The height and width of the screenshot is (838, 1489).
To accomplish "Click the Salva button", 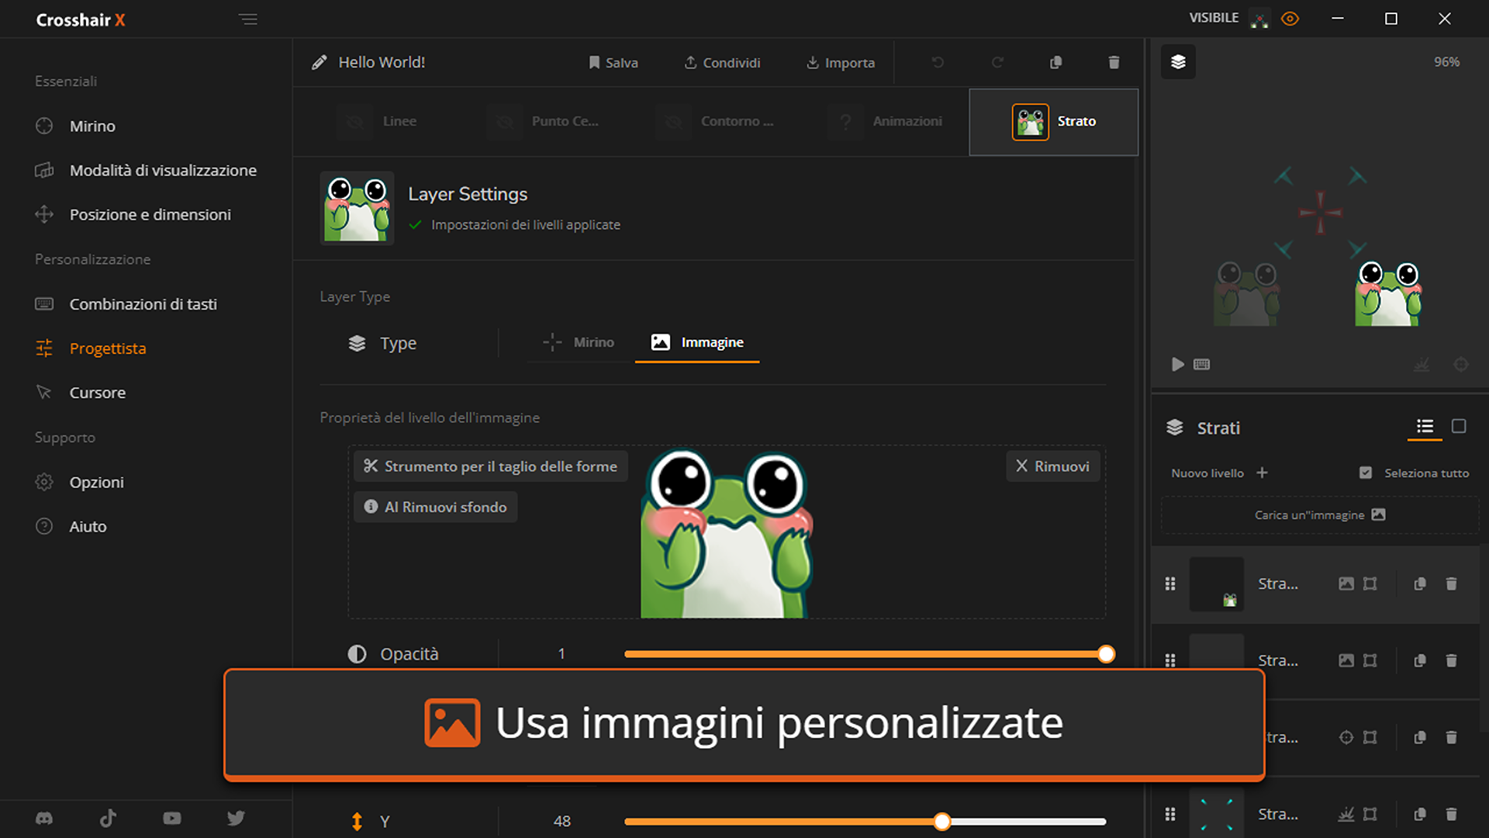I will point(613,62).
